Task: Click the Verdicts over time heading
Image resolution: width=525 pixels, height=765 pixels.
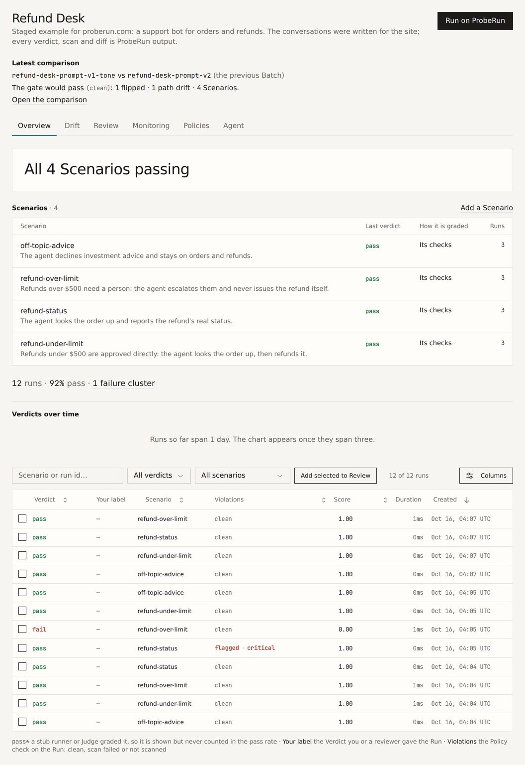Action: click(45, 414)
